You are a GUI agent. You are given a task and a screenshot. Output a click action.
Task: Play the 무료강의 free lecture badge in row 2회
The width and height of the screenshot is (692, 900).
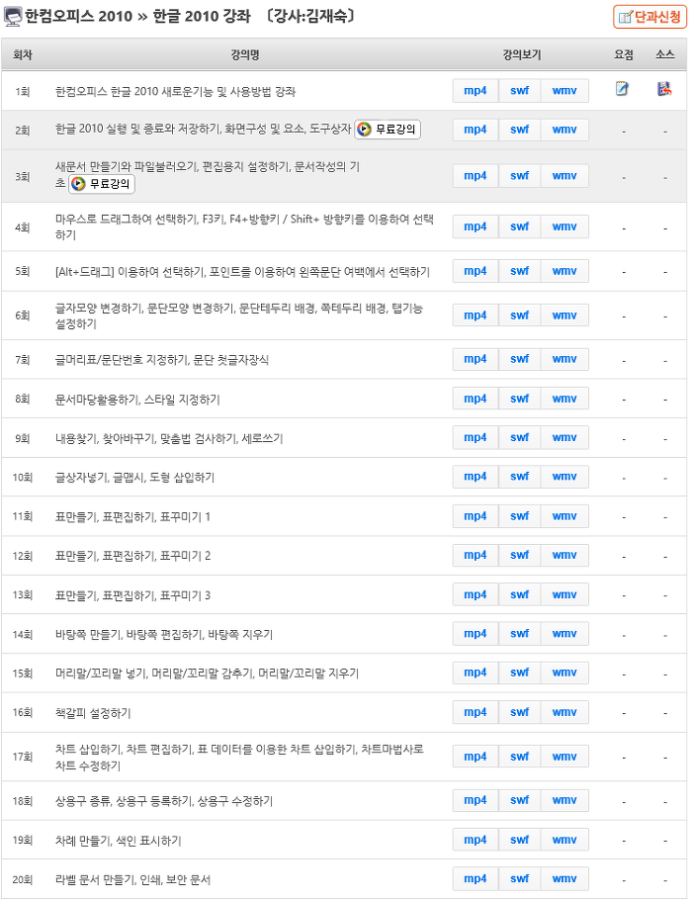388,130
